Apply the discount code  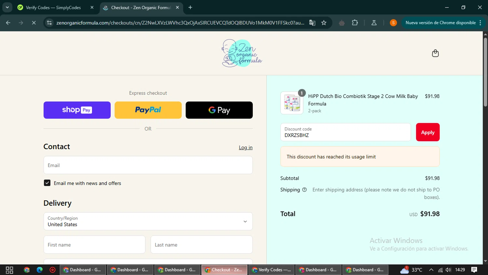point(428,132)
